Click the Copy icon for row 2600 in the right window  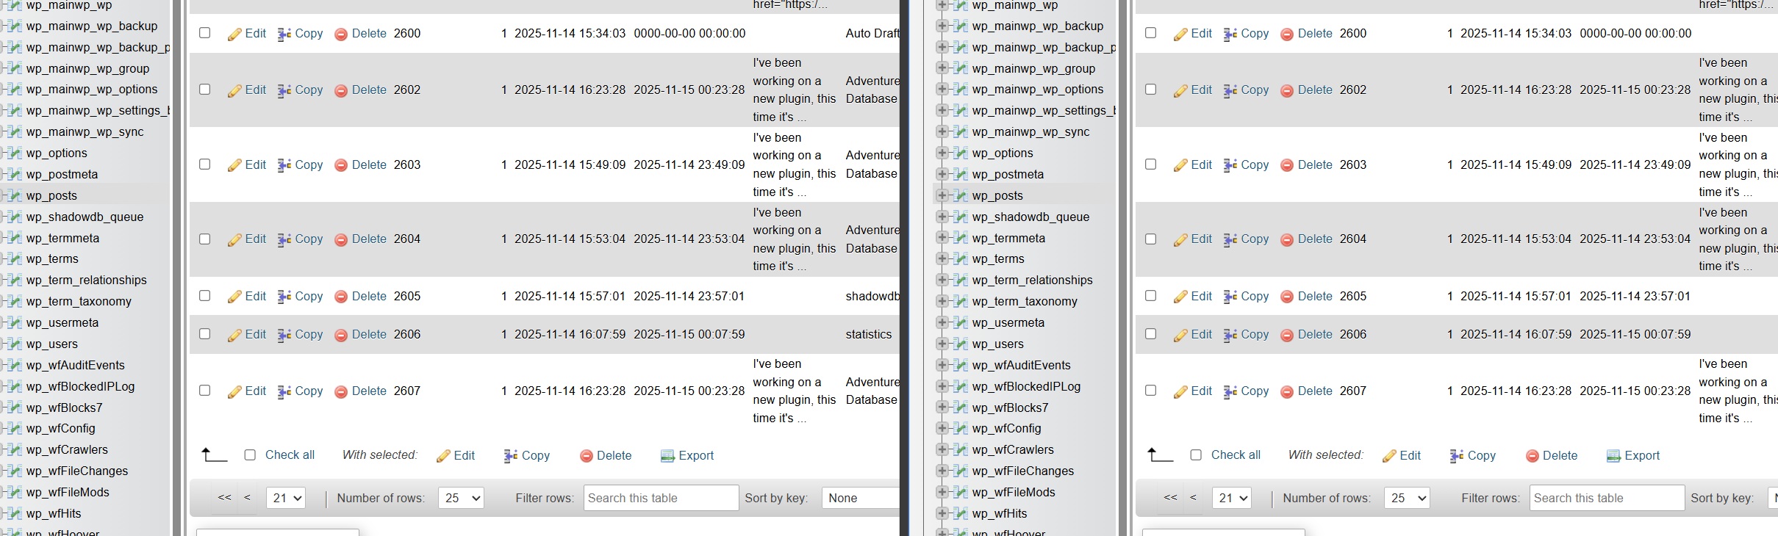tap(1230, 34)
